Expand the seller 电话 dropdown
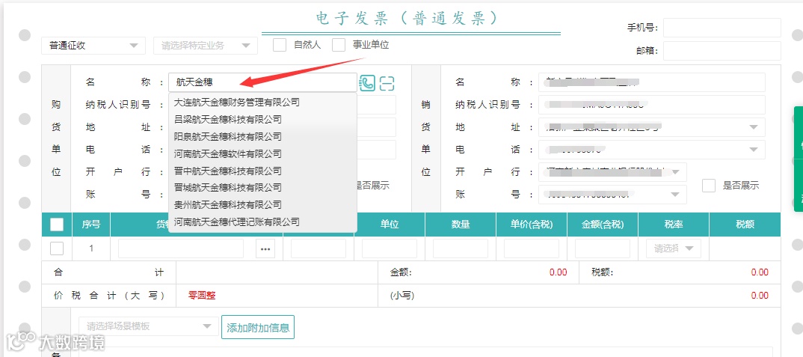Screen dimensions: 803x357 [754, 150]
